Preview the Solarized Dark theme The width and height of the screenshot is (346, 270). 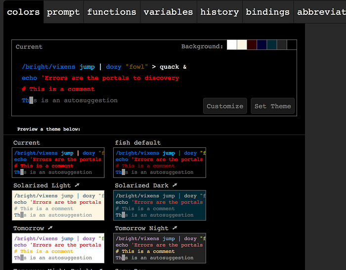(160, 205)
